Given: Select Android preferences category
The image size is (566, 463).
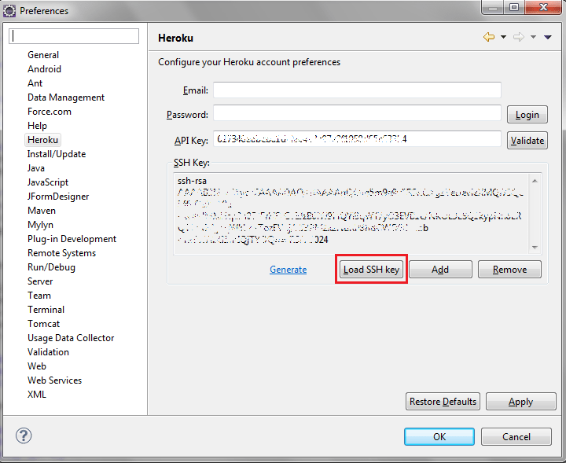Looking at the screenshot, I should point(44,69).
